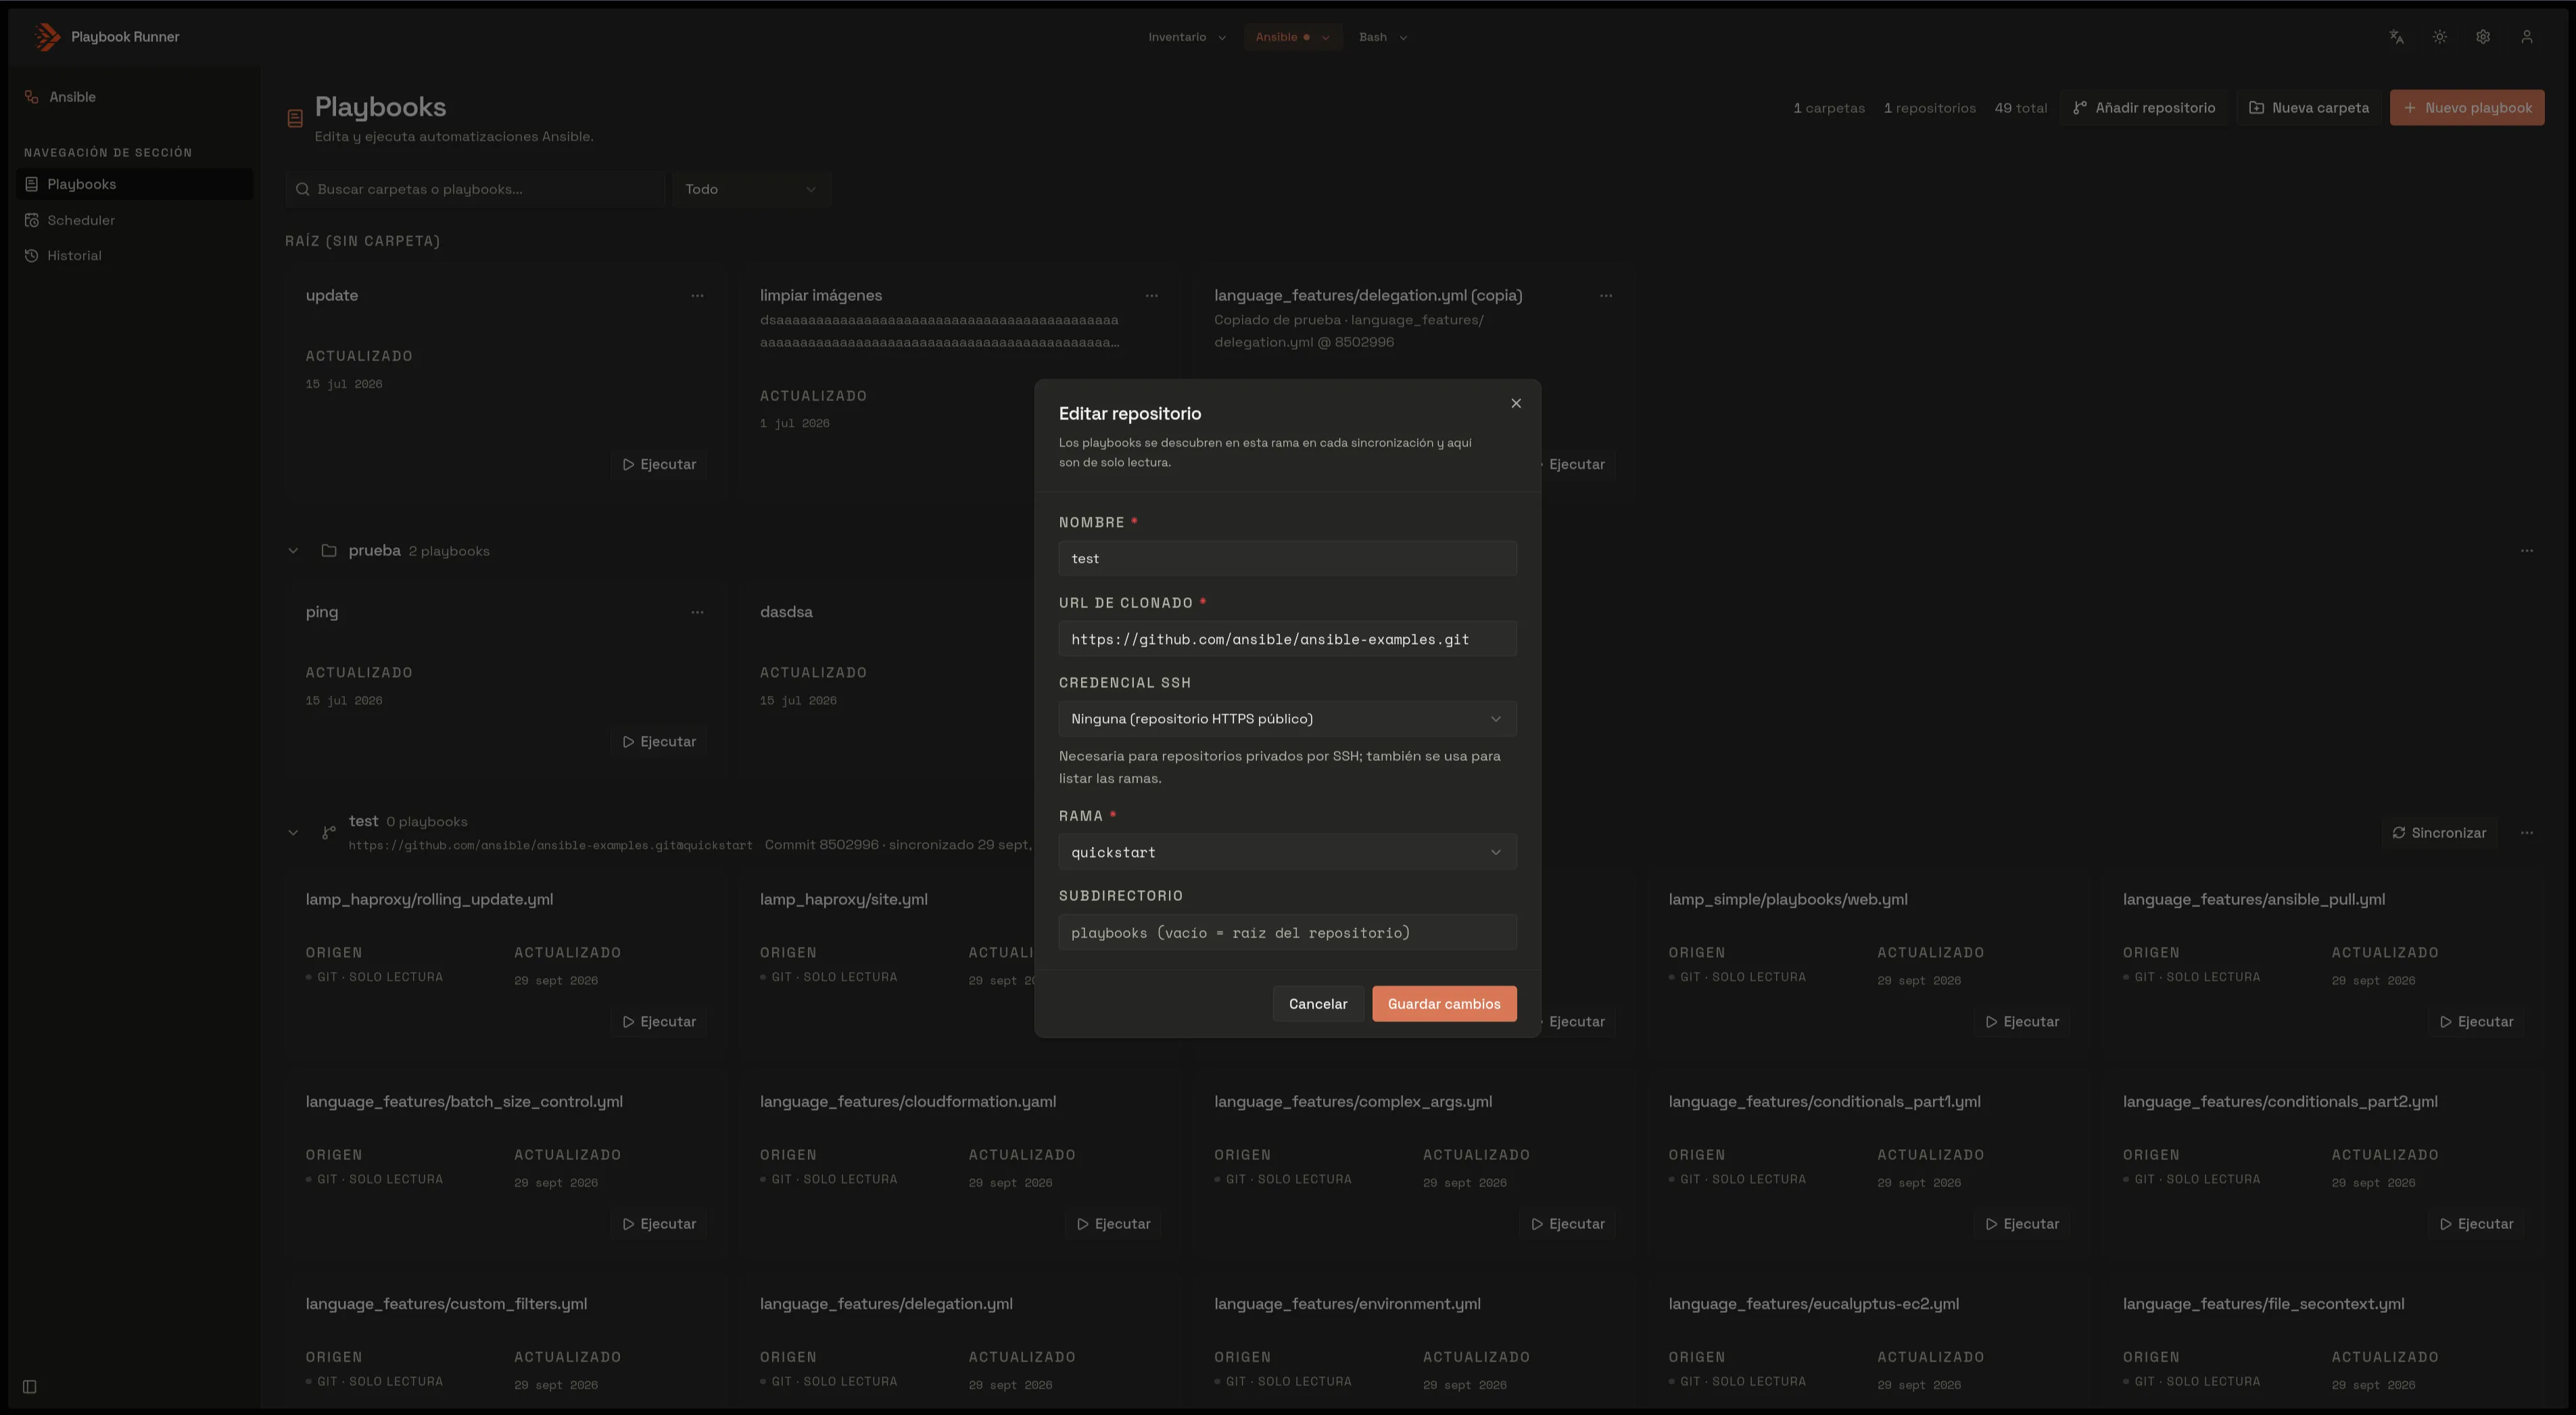Open the three-dot menu for prueba folder
This screenshot has height=1415, width=2576.
coord(2527,551)
